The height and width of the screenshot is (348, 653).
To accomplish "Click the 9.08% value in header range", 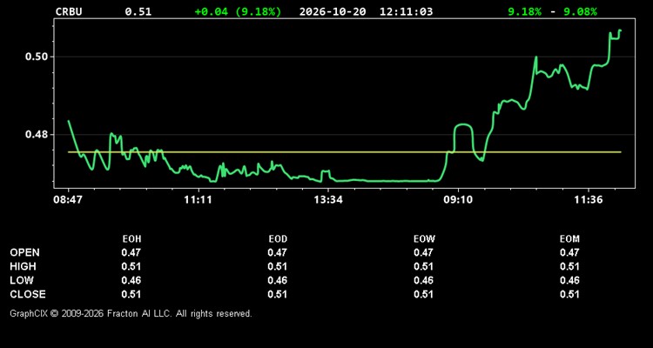I will point(580,12).
